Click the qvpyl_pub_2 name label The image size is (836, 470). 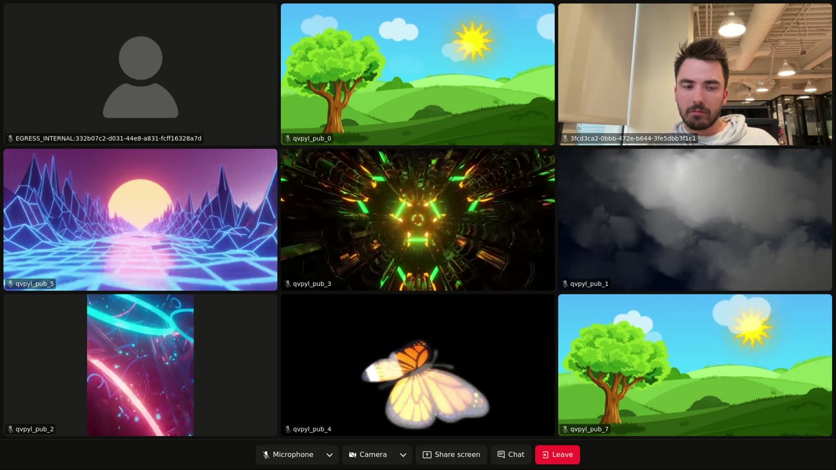pos(35,429)
